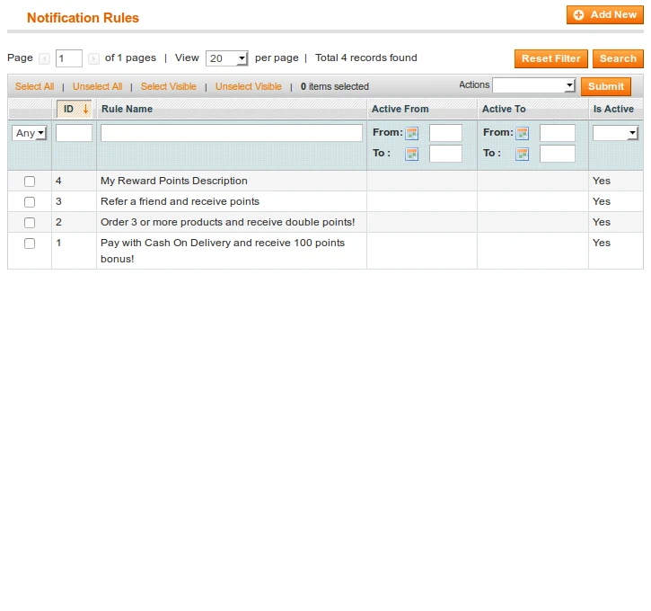Select checkbox for Refer a friend rule
The width and height of the screenshot is (651, 611).
(x=30, y=202)
